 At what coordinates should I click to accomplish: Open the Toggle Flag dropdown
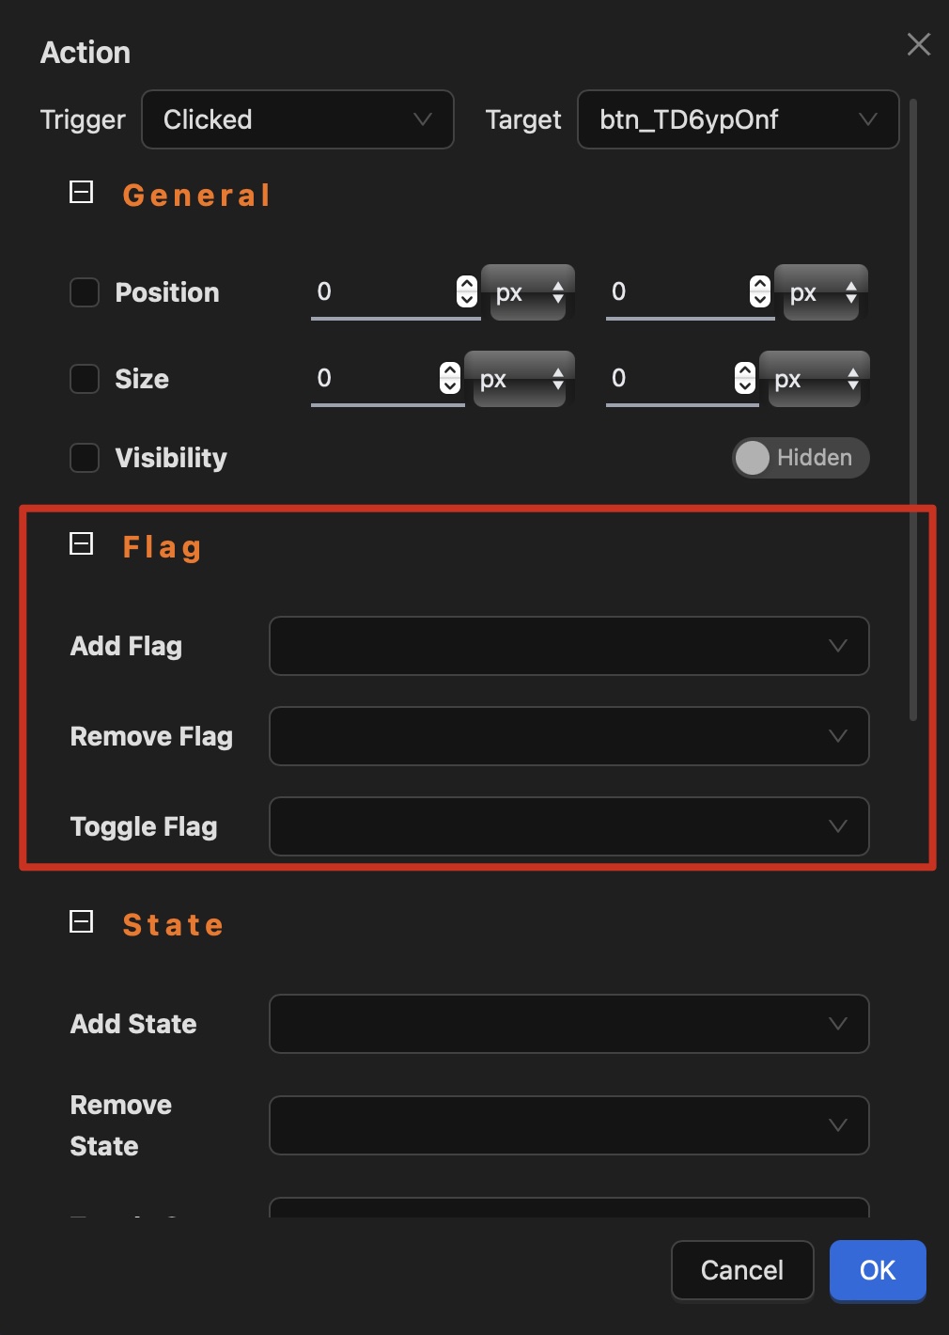tap(568, 826)
